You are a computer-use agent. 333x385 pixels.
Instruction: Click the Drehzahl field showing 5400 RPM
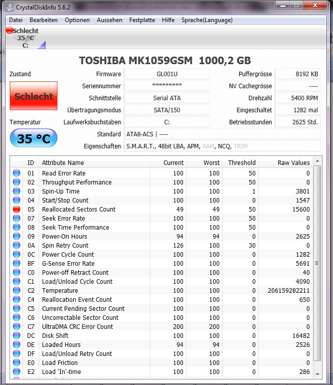click(x=297, y=98)
